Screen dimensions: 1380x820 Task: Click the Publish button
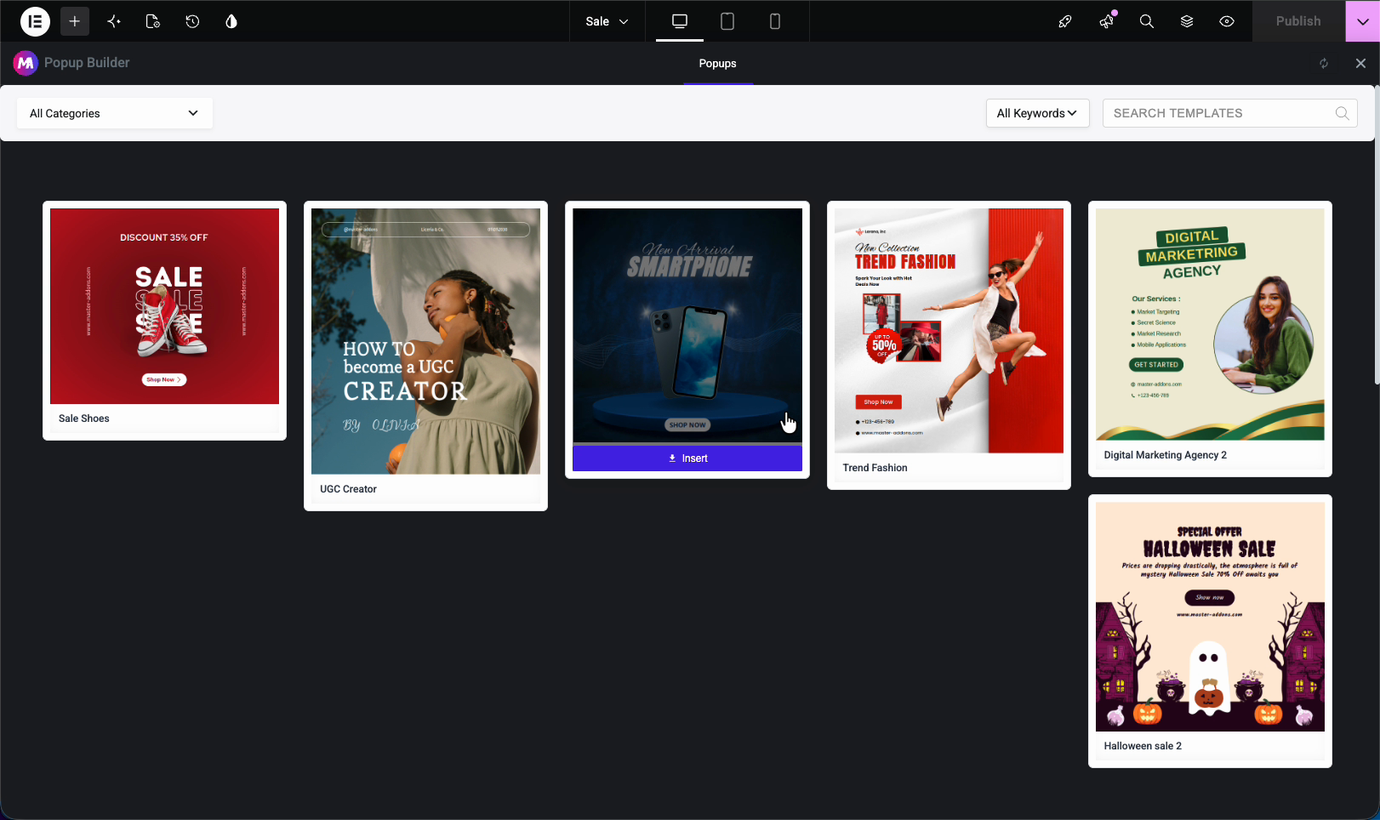(x=1298, y=21)
